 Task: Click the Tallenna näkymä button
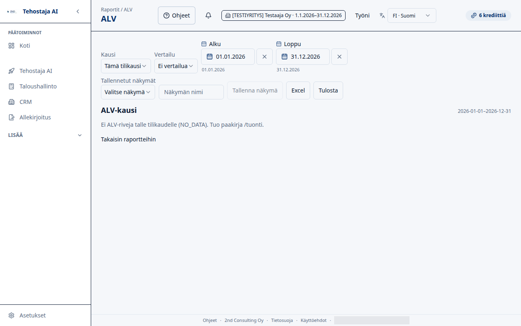(255, 90)
